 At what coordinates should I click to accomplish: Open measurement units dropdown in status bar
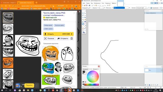pyautogui.click(x=141, y=88)
